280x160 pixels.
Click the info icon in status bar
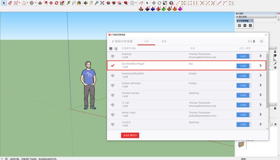(x=6, y=159)
